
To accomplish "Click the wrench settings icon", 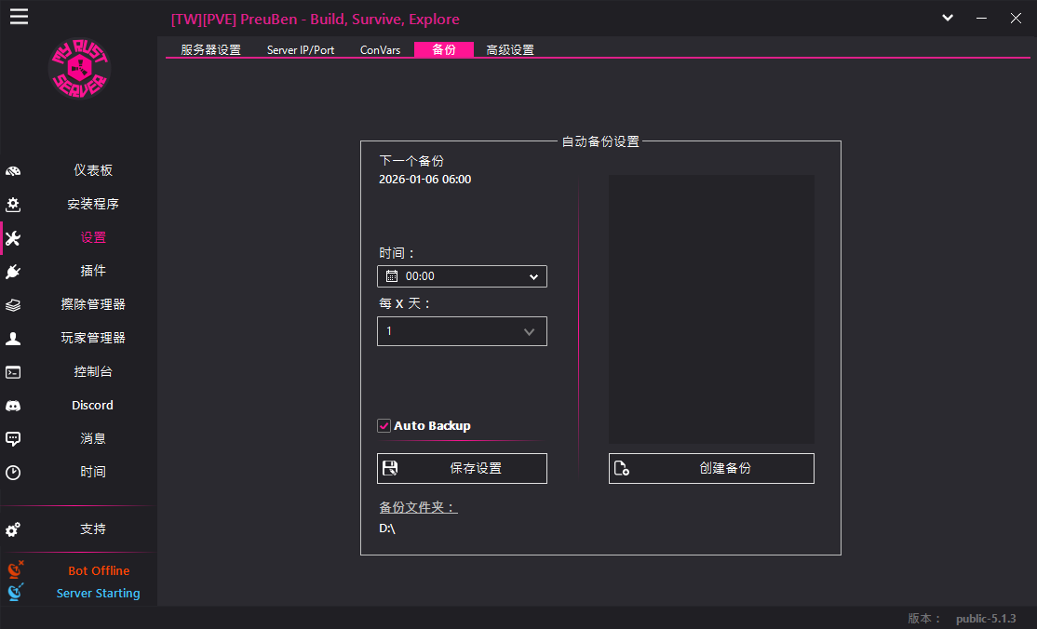I will pyautogui.click(x=13, y=238).
